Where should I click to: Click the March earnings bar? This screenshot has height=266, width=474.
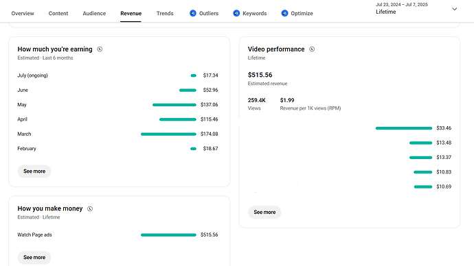168,134
